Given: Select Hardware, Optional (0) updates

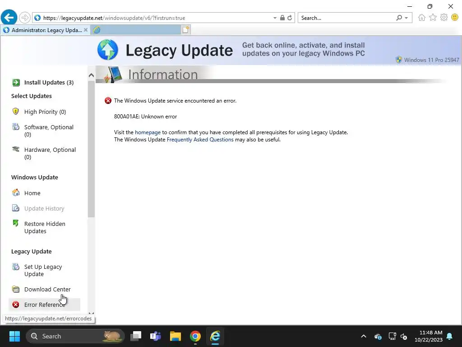Looking at the screenshot, I should tap(50, 154).
